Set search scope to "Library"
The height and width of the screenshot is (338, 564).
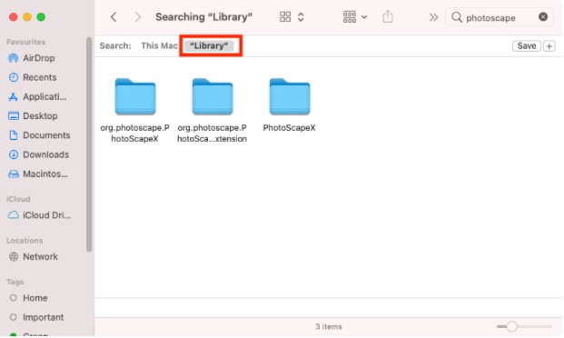(x=209, y=45)
